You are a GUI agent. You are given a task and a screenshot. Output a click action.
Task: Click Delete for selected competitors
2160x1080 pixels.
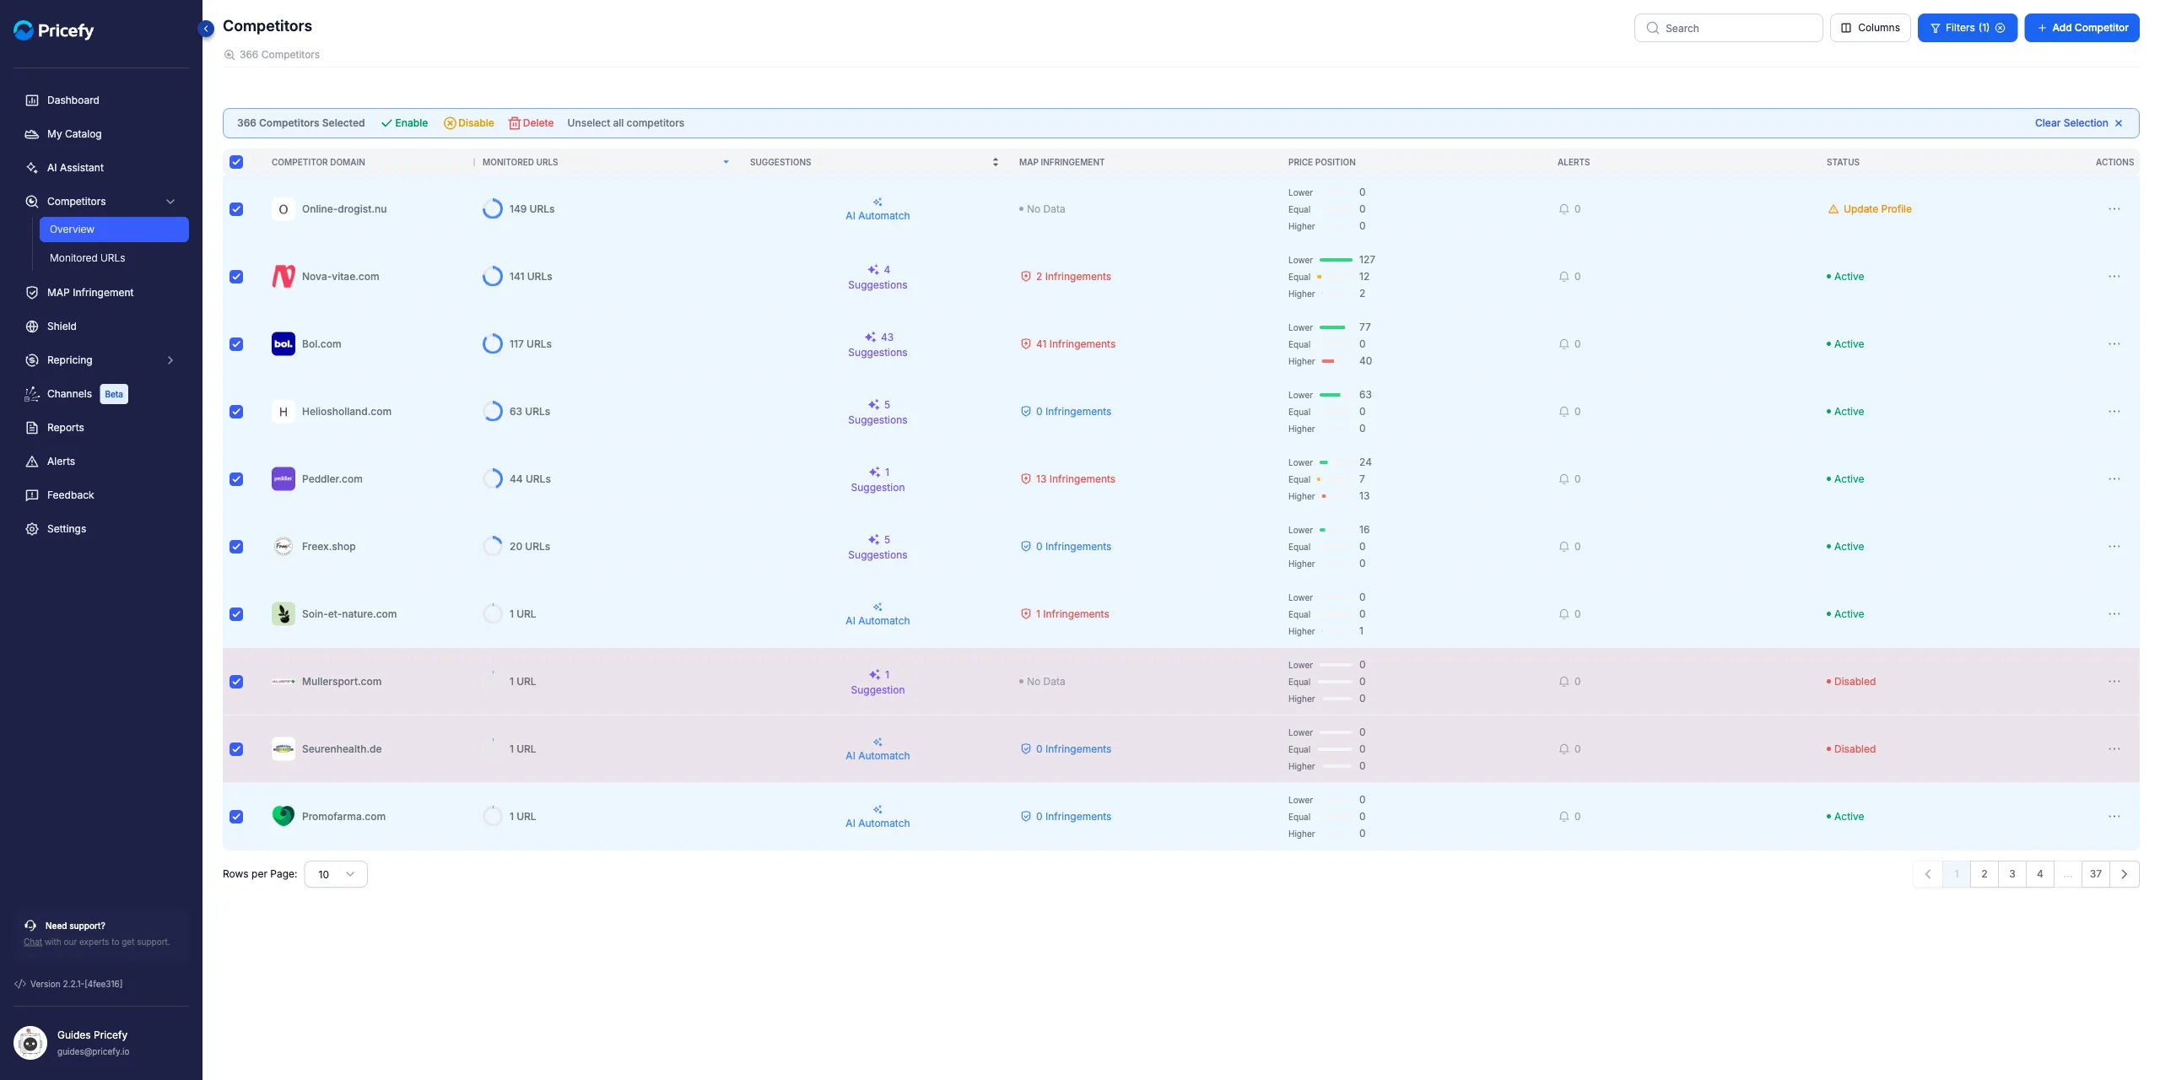(532, 123)
